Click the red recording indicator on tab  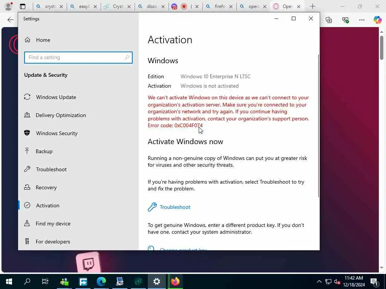tap(184, 7)
